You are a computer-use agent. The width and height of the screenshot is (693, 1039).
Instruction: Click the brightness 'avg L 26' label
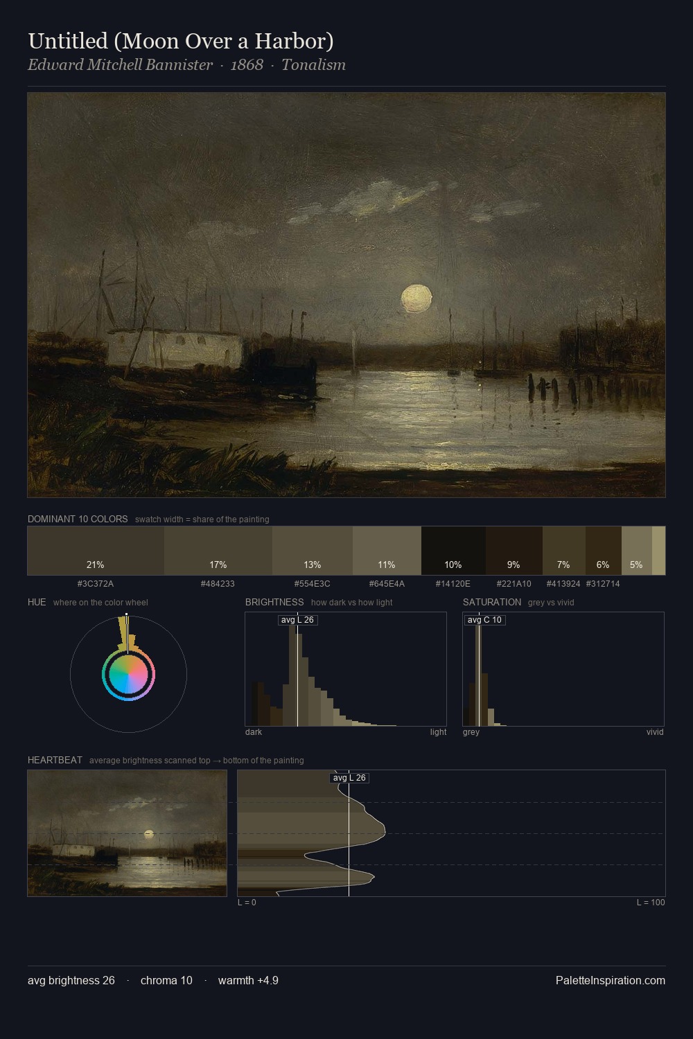click(x=297, y=620)
